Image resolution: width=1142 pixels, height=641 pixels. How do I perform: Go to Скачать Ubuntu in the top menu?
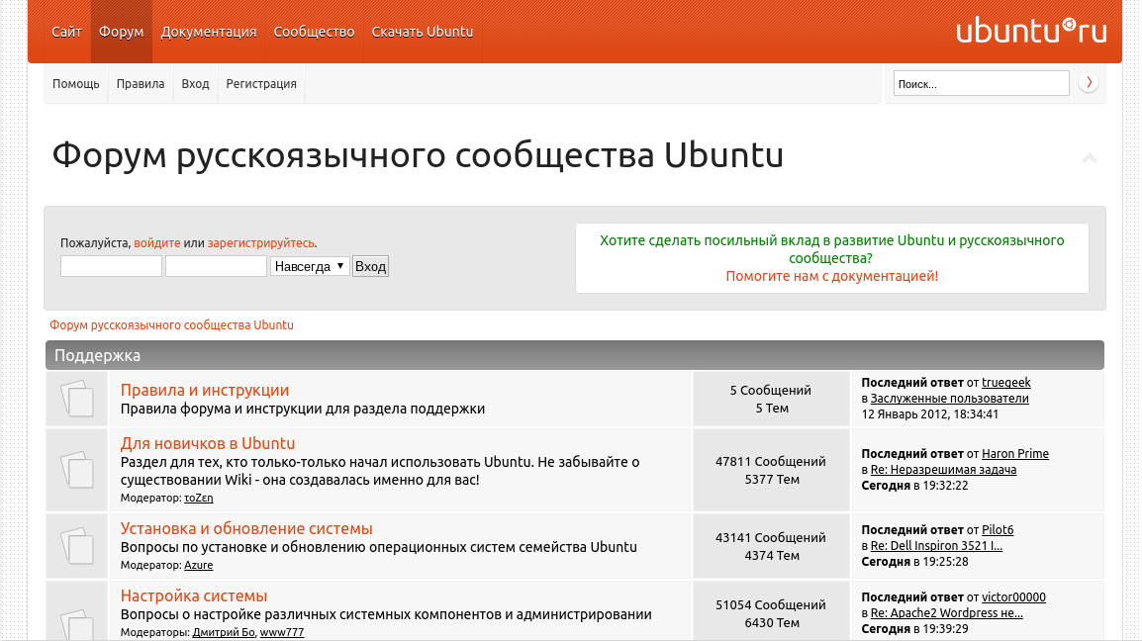click(423, 32)
